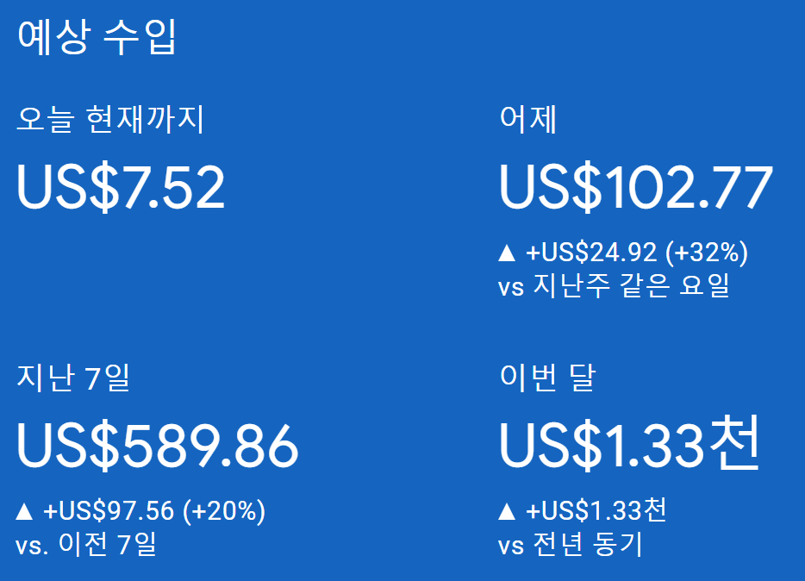This screenshot has width=805, height=581.
Task: Click the small +US$1.33천 change amount
Action: coord(596,512)
